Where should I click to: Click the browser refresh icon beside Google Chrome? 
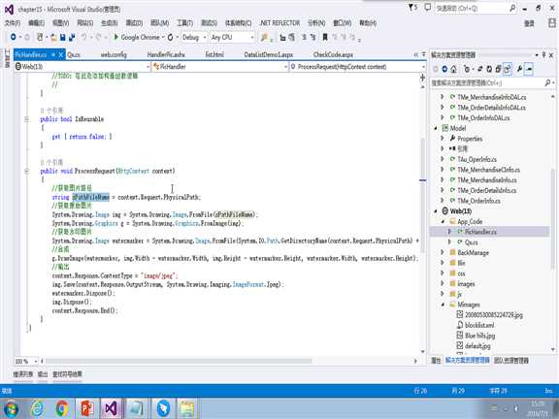[x=171, y=37]
